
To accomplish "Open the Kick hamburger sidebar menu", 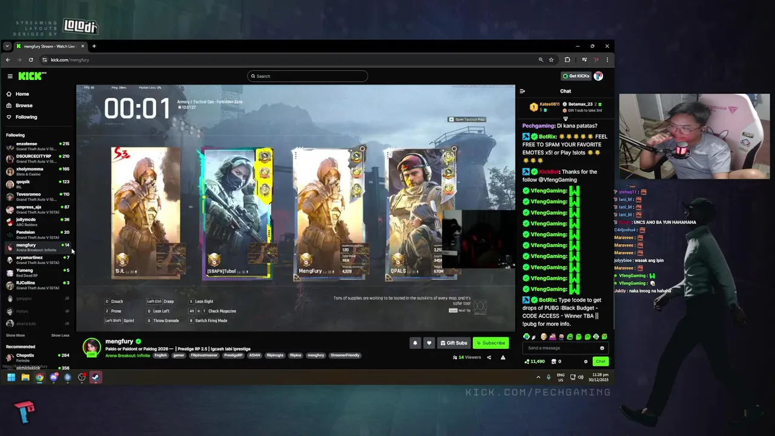I will coord(10,76).
